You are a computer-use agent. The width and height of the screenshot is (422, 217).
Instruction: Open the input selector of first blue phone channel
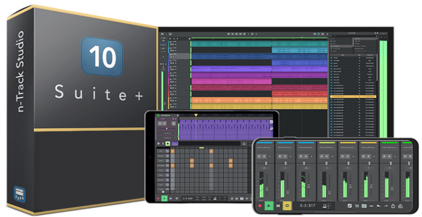tap(264, 148)
